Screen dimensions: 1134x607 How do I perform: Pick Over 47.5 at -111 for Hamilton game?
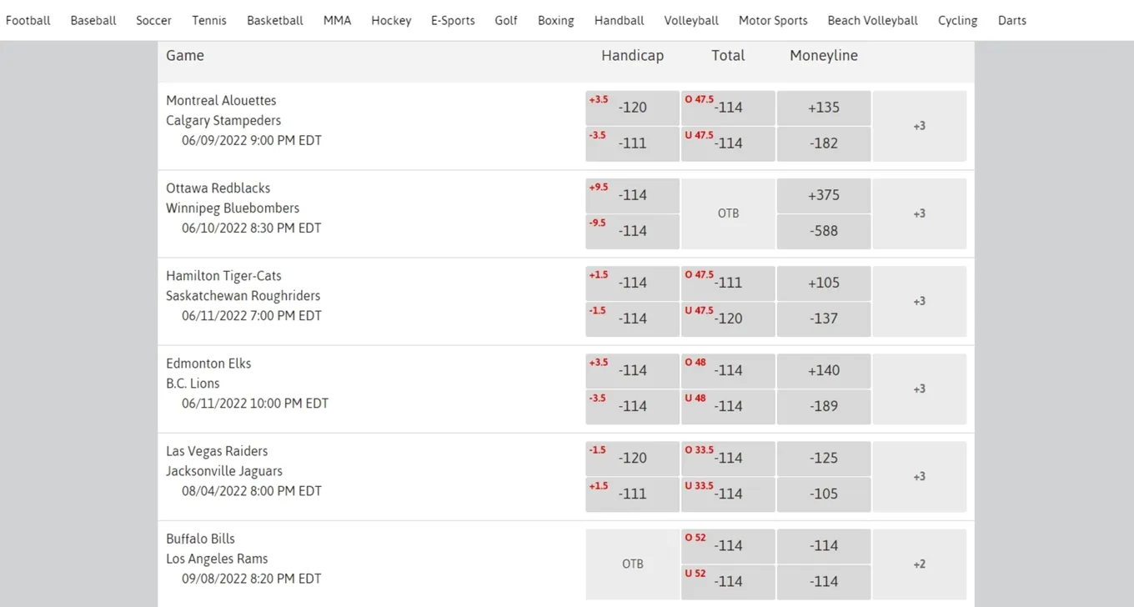pos(728,283)
